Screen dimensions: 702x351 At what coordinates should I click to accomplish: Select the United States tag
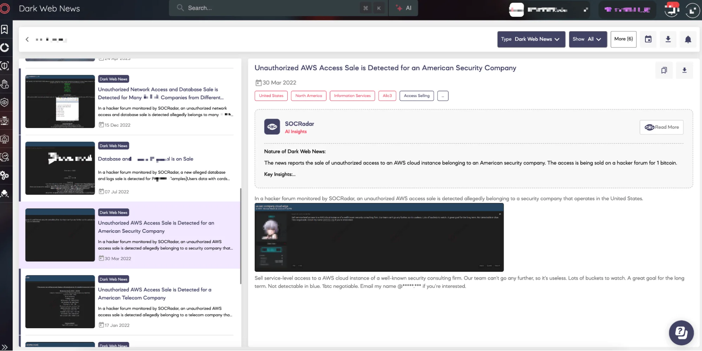271,96
